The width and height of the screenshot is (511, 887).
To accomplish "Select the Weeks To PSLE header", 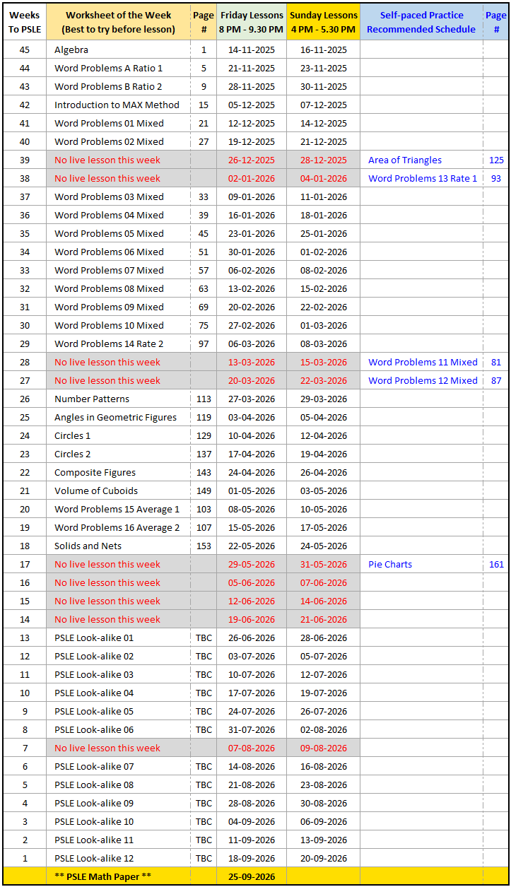I will click(24, 22).
